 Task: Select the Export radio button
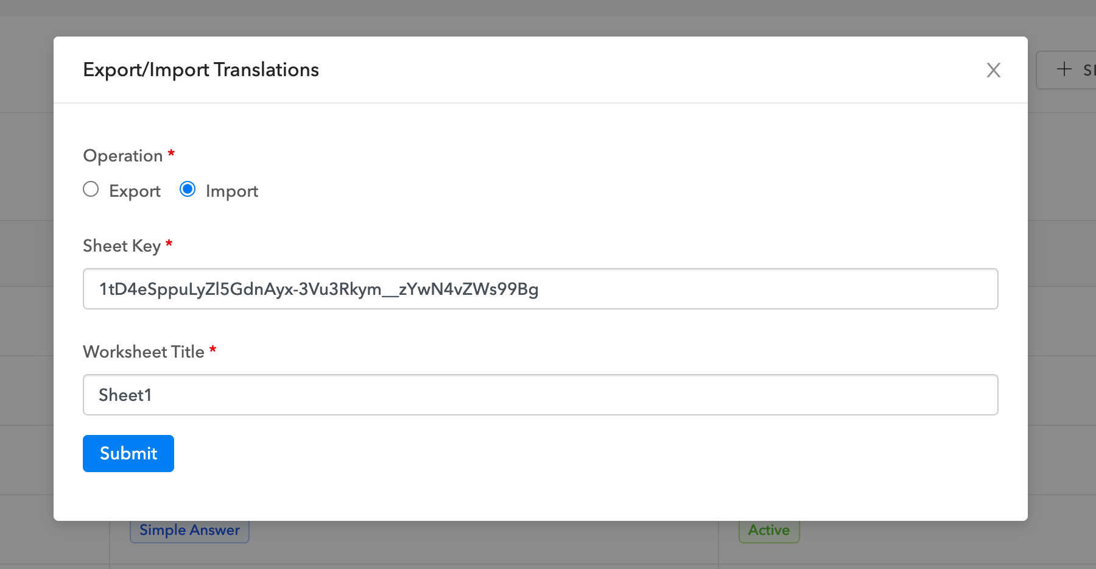coord(91,189)
